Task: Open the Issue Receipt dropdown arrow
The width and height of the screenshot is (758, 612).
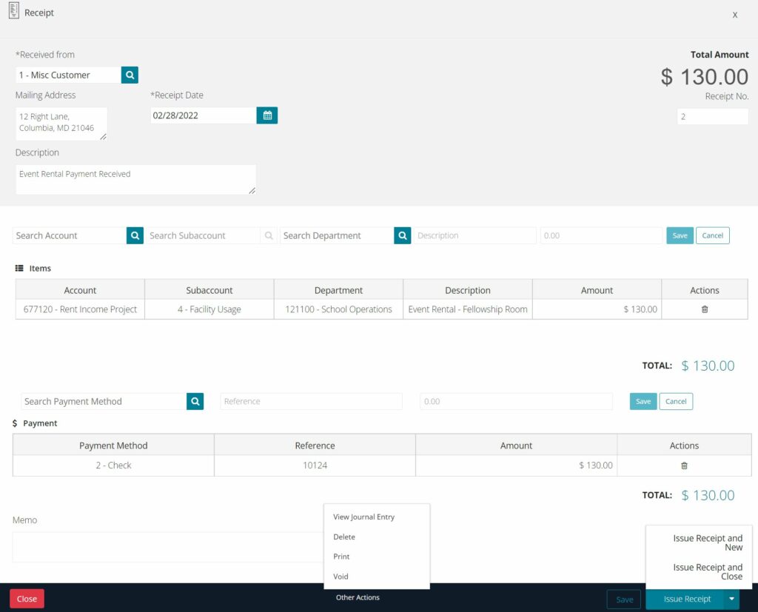Action: (730, 599)
